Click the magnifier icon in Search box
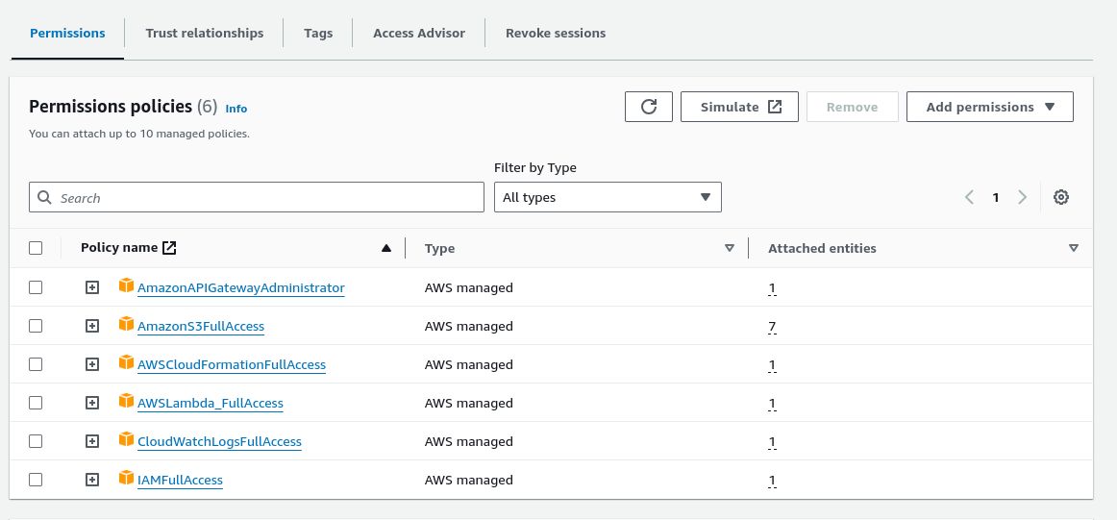 click(x=44, y=197)
